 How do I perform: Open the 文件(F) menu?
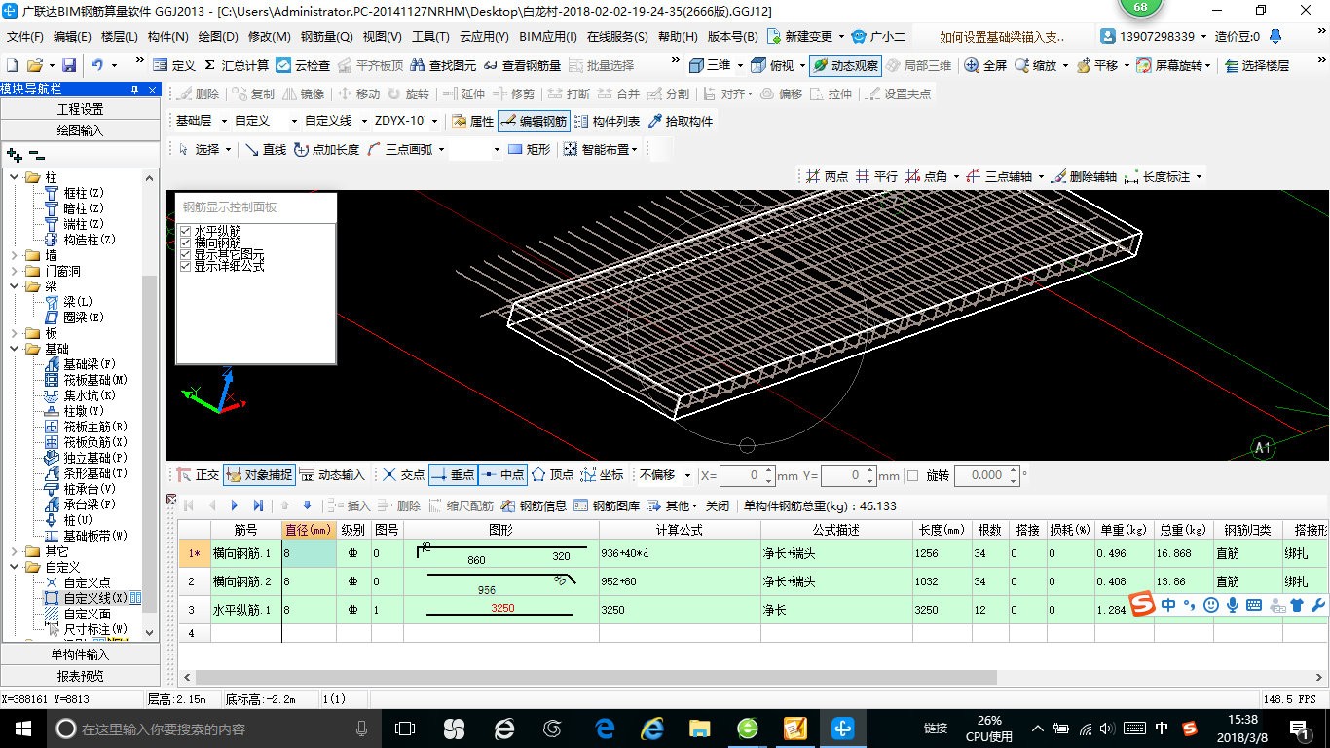click(x=25, y=37)
